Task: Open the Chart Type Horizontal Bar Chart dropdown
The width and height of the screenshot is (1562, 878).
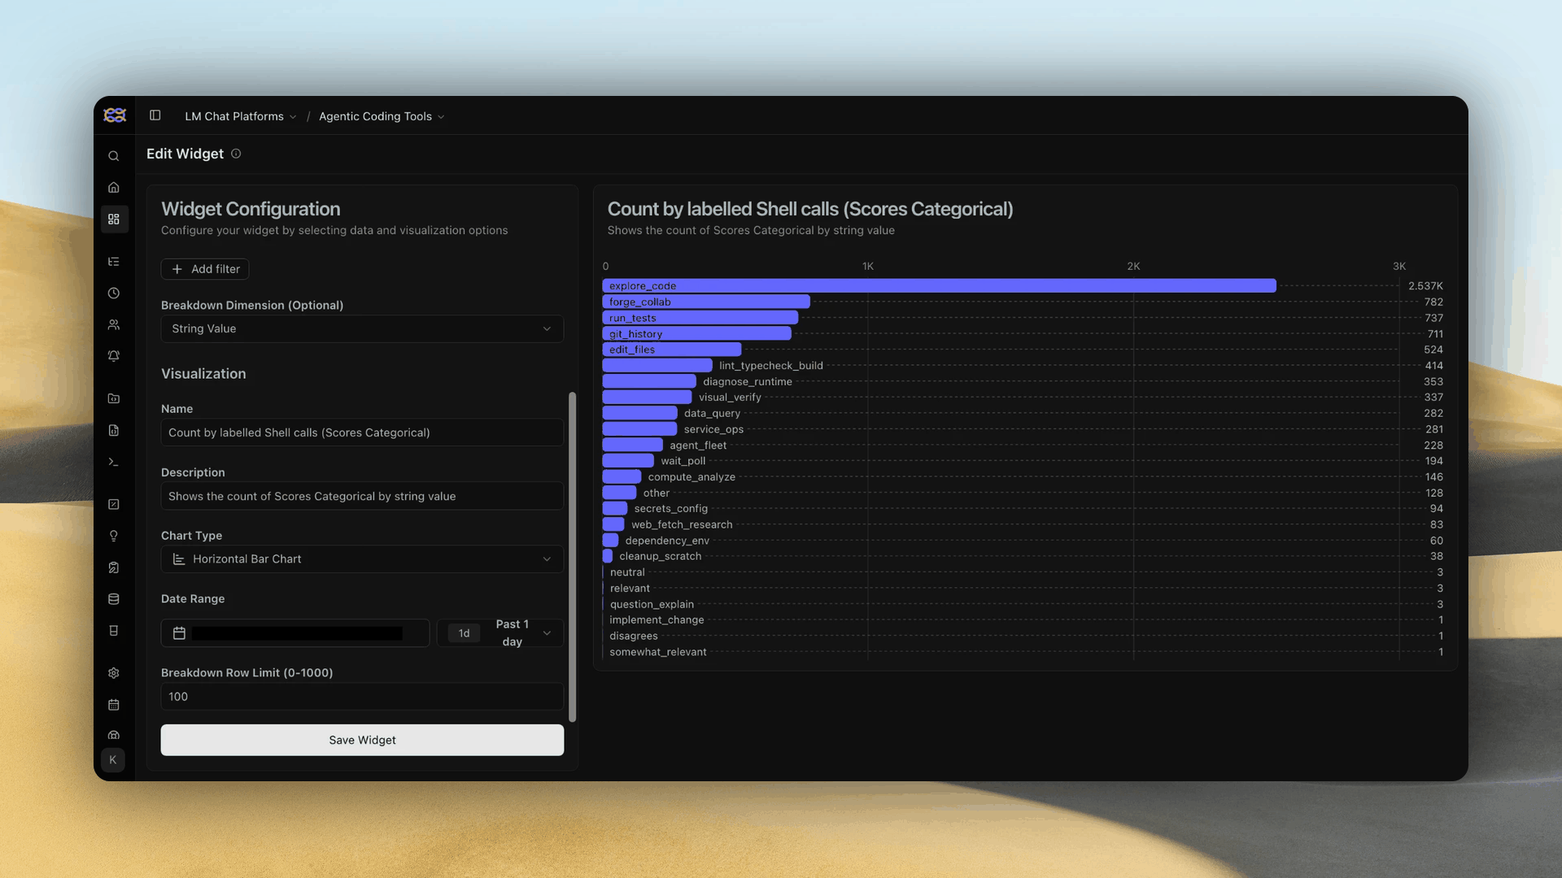Action: pyautogui.click(x=362, y=559)
